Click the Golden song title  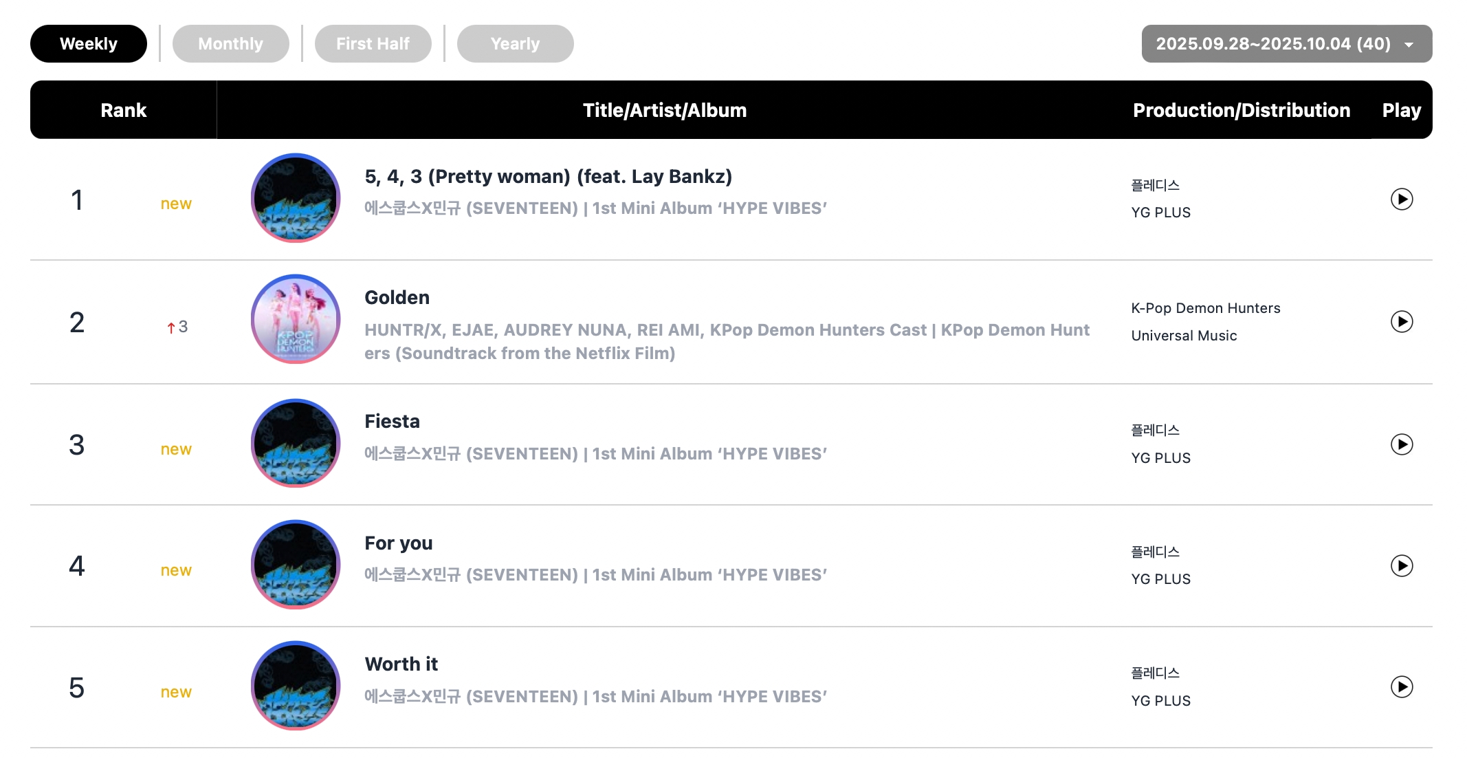pyautogui.click(x=397, y=298)
